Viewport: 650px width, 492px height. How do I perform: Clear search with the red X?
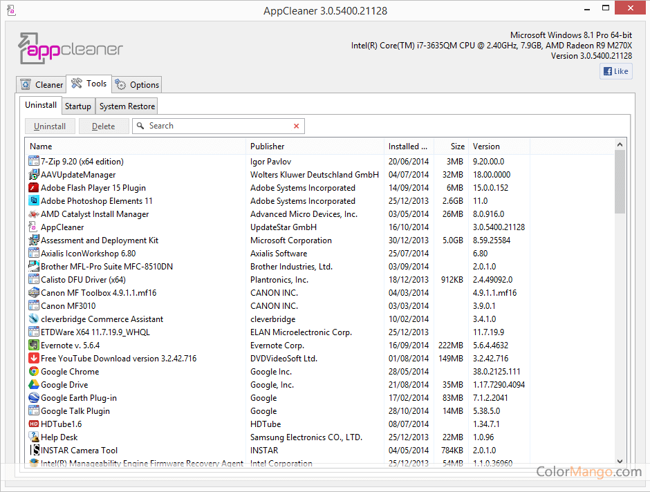(297, 126)
